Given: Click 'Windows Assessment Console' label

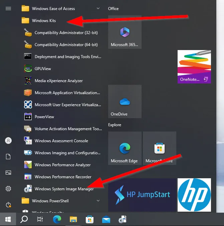Looking at the screenshot, I should tap(61, 141).
